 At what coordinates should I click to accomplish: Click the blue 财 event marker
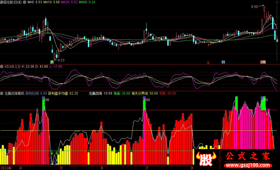(223, 62)
